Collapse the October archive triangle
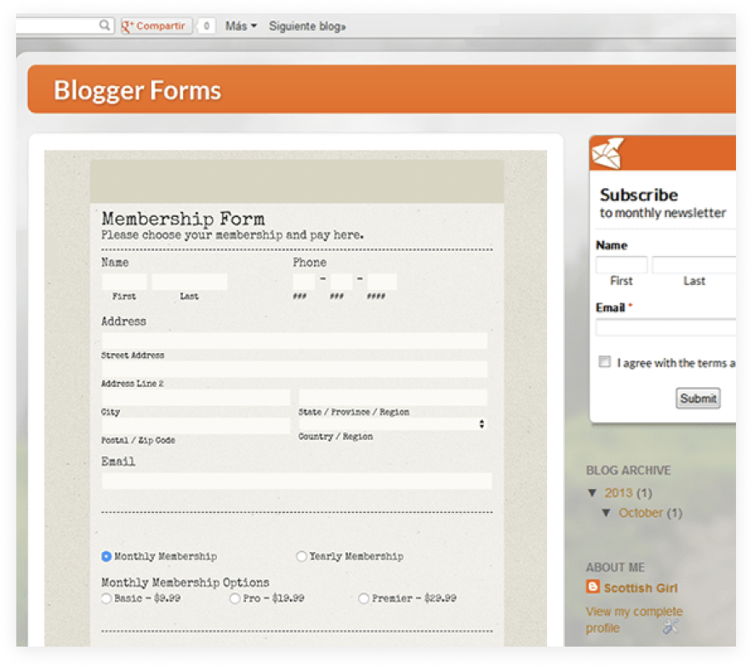753x667 pixels. click(x=607, y=513)
